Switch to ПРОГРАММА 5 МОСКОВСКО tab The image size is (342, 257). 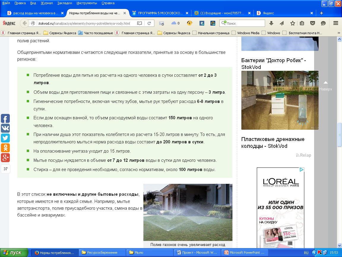tap(160, 13)
